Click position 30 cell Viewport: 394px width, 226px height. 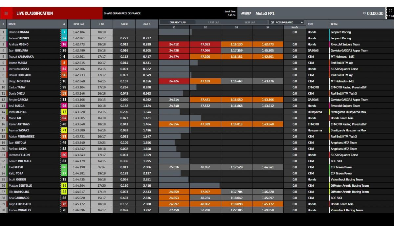[3, 210]
